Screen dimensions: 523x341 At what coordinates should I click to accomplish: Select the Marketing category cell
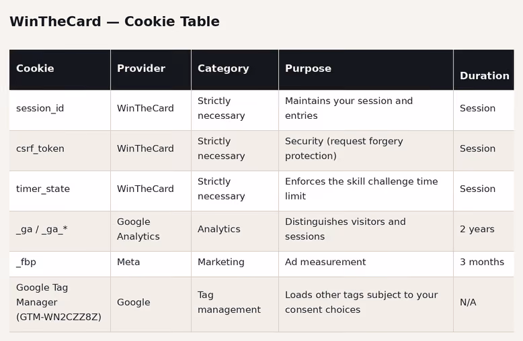[x=235, y=264]
